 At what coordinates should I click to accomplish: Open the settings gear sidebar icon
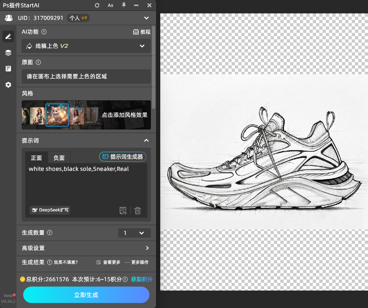pos(8,85)
